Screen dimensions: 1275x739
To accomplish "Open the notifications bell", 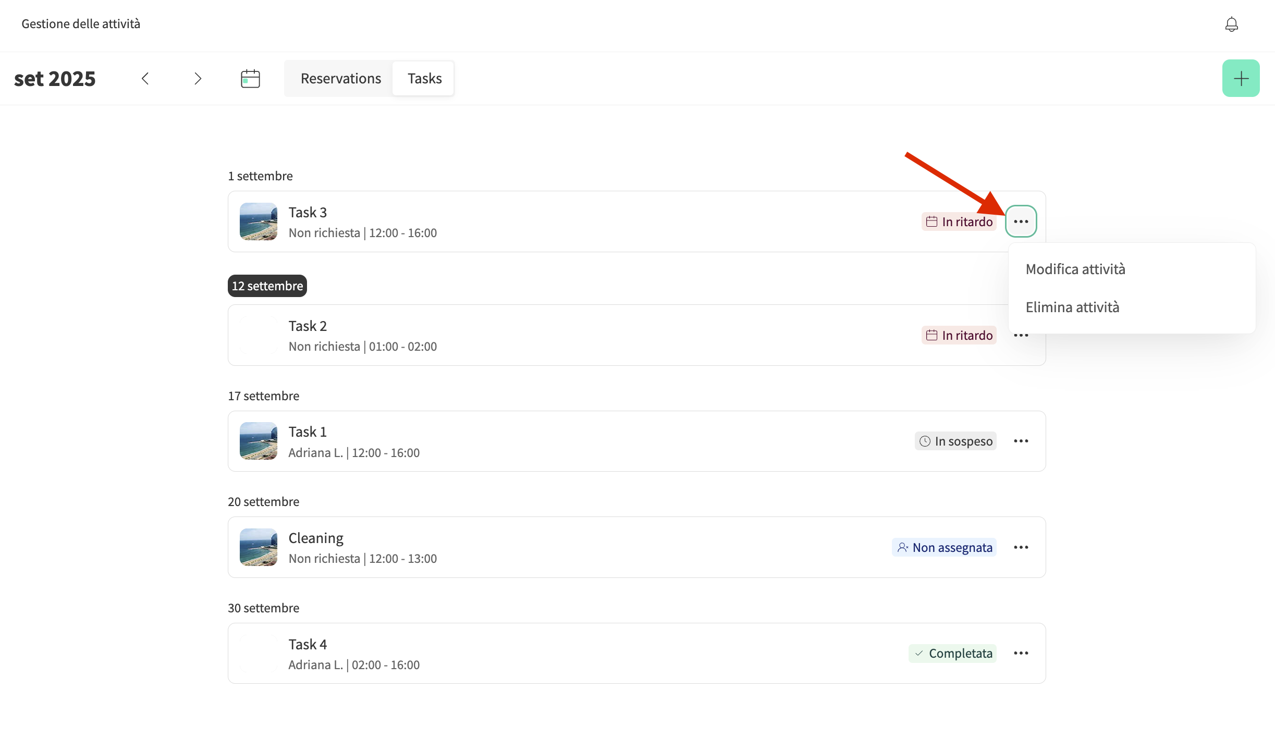I will 1231,24.
